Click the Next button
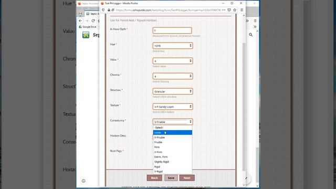The height and width of the screenshot is (189, 336). click(187, 178)
